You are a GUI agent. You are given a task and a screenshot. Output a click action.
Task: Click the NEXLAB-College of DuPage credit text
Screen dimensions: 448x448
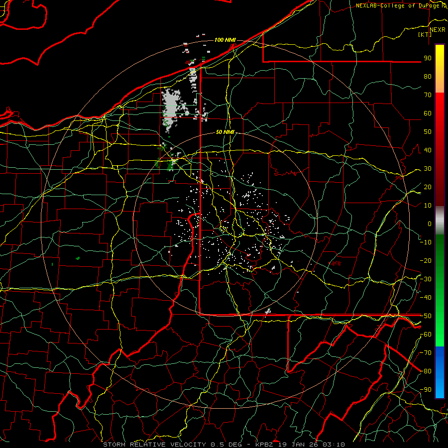[399, 5]
